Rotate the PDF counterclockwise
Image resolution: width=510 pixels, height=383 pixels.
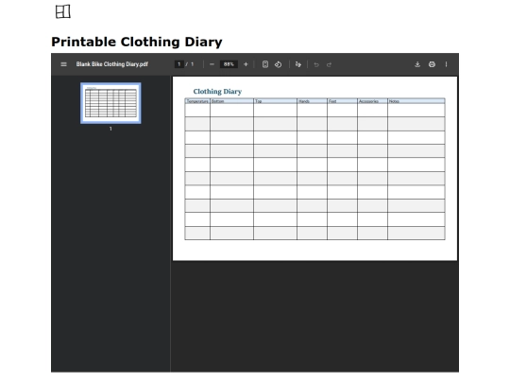click(278, 64)
